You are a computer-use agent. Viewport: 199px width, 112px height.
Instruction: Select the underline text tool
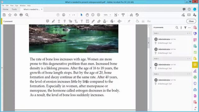[59, 21]
